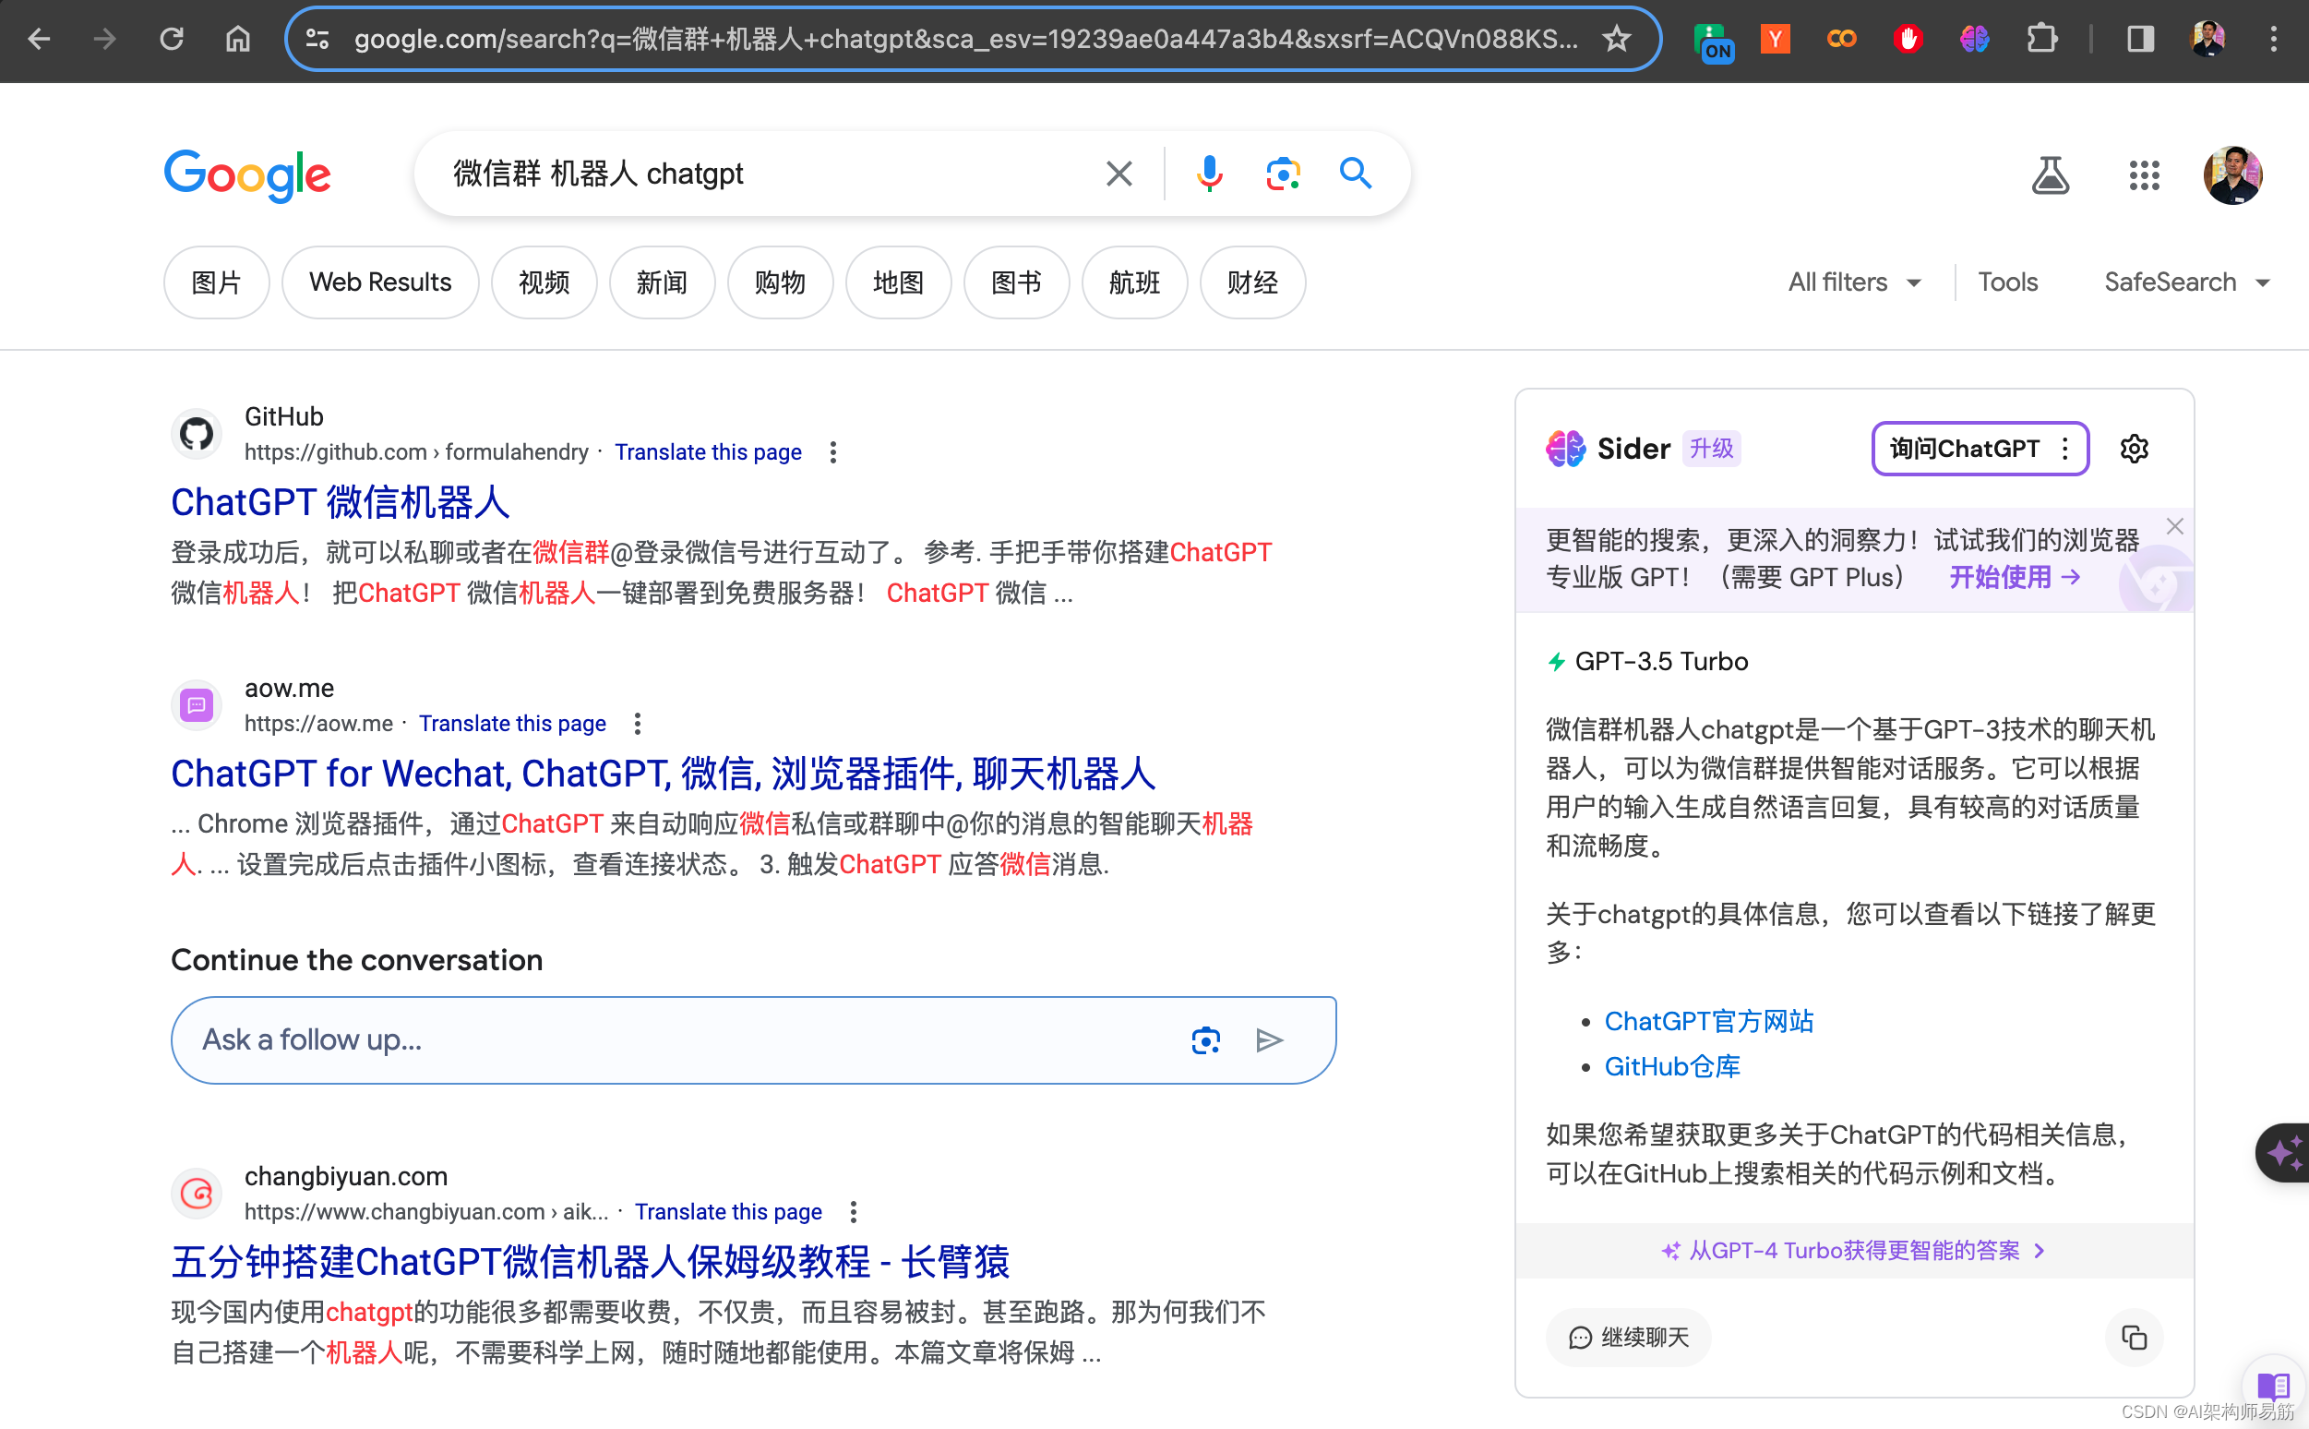2309x1429 pixels.
Task: Open the green ON extension
Action: pos(1713,41)
